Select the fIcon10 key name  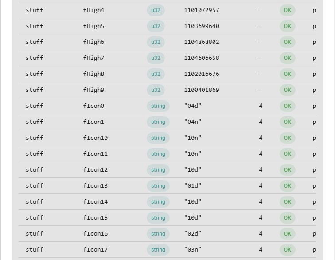point(95,138)
